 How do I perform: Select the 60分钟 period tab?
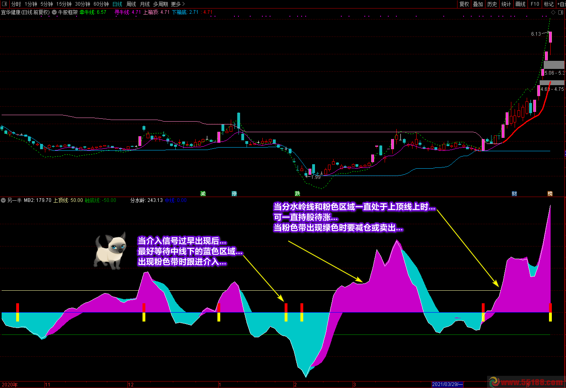tap(101, 4)
